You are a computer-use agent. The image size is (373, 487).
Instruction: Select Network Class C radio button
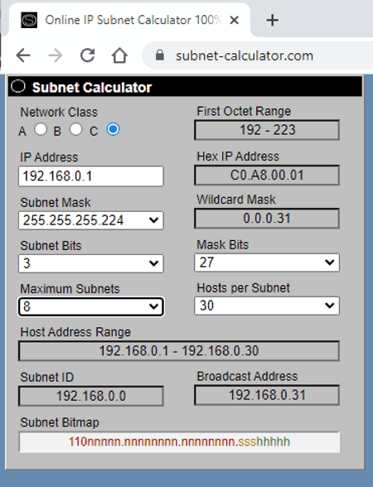113,129
